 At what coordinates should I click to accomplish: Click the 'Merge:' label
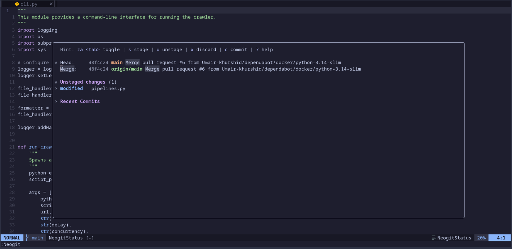coord(68,69)
